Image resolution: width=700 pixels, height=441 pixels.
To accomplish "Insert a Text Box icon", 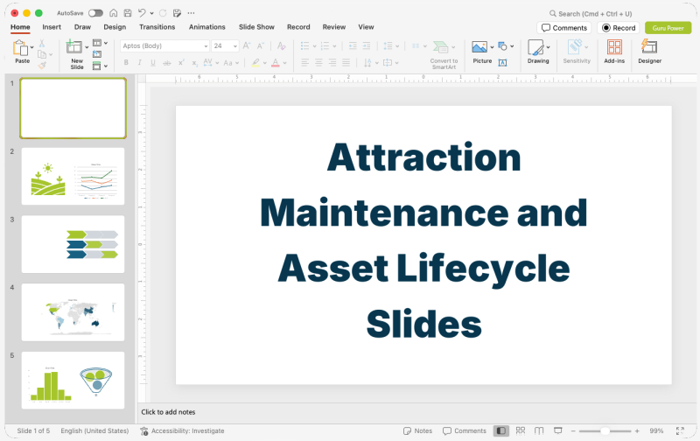I will pos(502,62).
